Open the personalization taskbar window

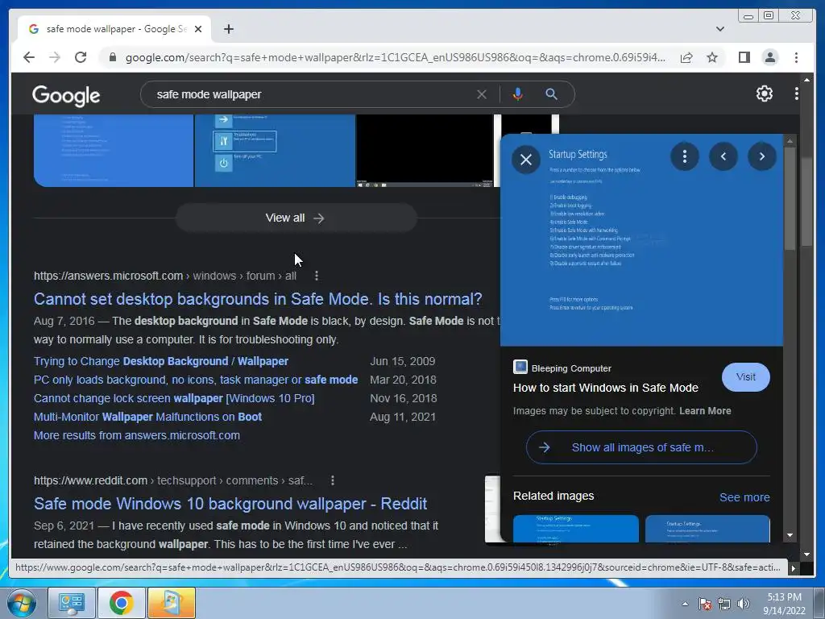172,603
